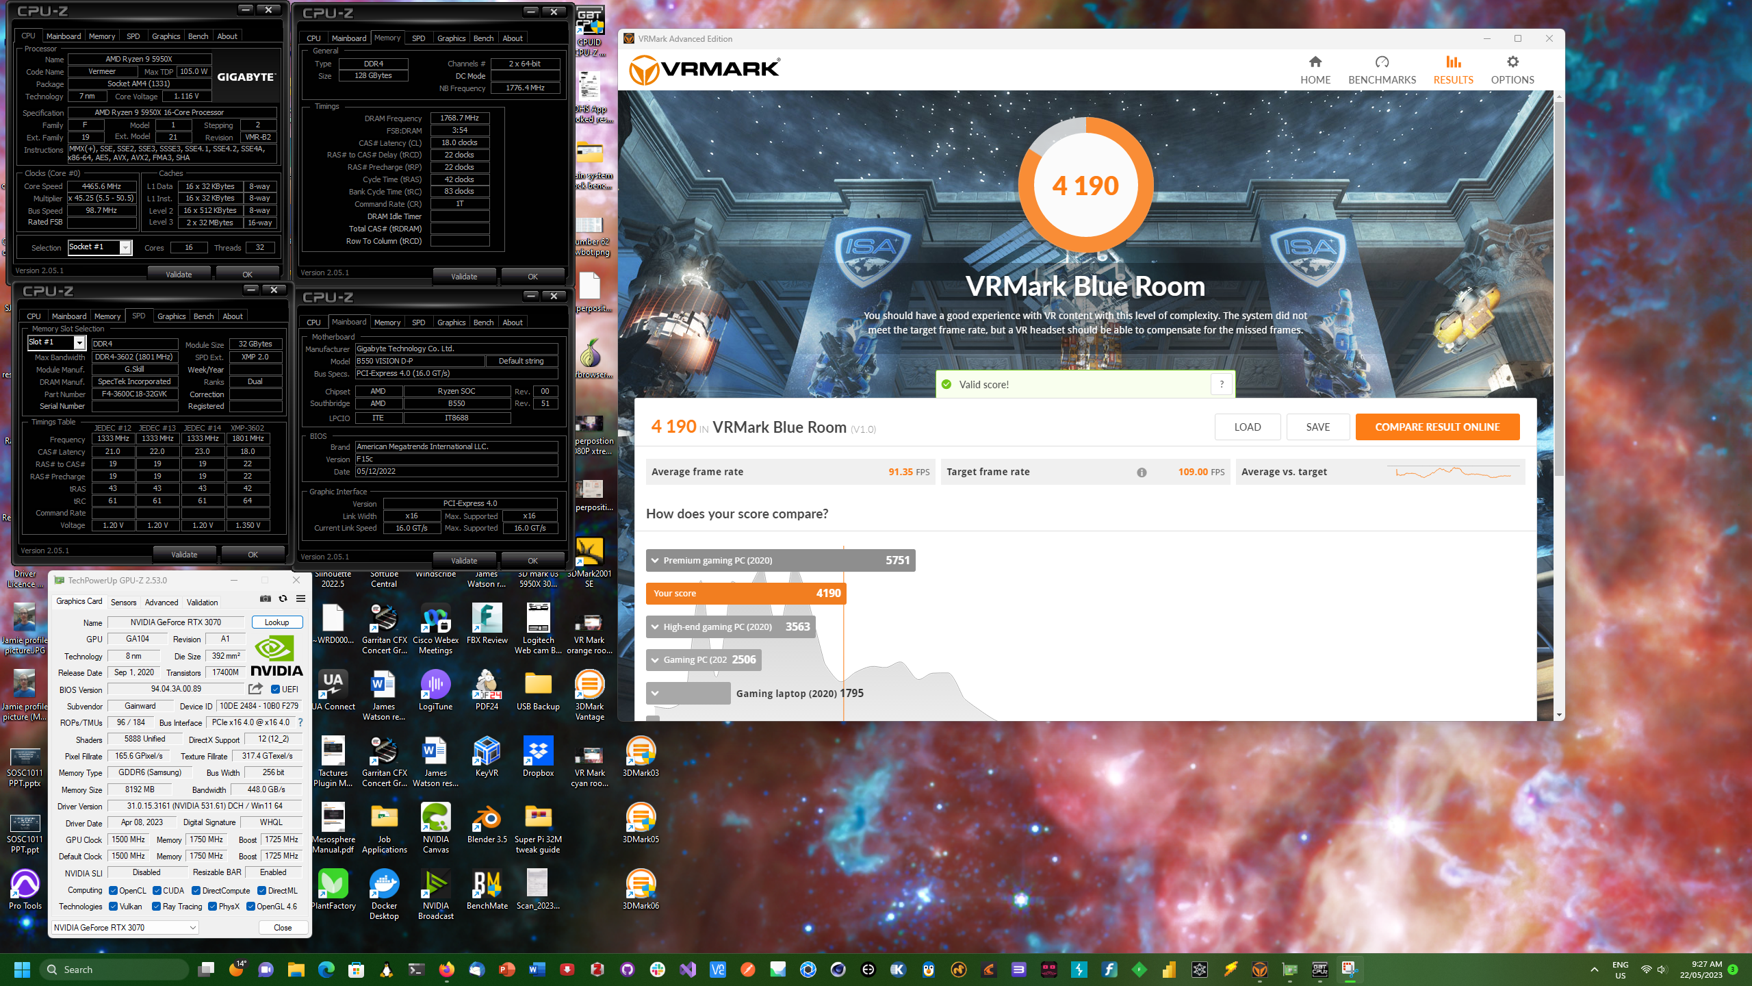Screen dimensions: 1752x986
Task: Open NVIDIA Broadcast desktop icon
Action: pyautogui.click(x=435, y=894)
